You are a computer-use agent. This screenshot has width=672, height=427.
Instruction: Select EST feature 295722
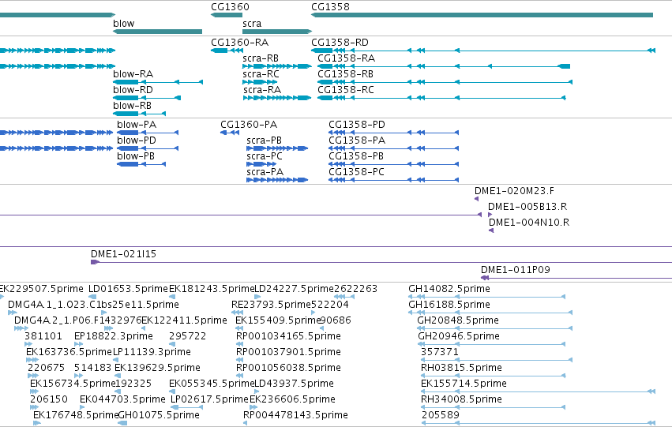coord(172,345)
